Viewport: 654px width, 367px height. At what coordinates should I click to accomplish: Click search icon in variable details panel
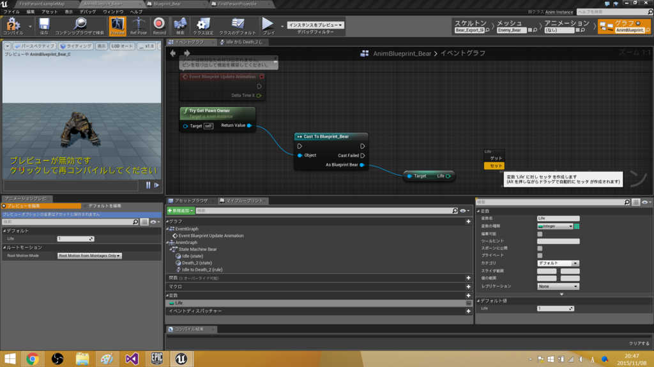(x=627, y=202)
